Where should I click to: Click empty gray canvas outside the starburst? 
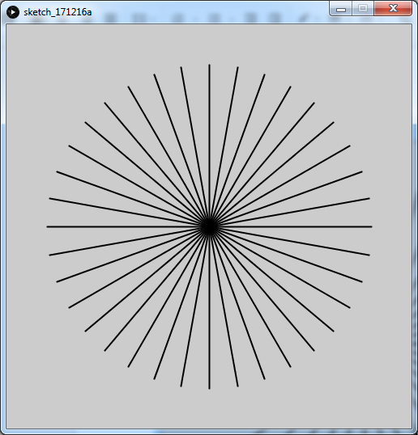click(56, 70)
